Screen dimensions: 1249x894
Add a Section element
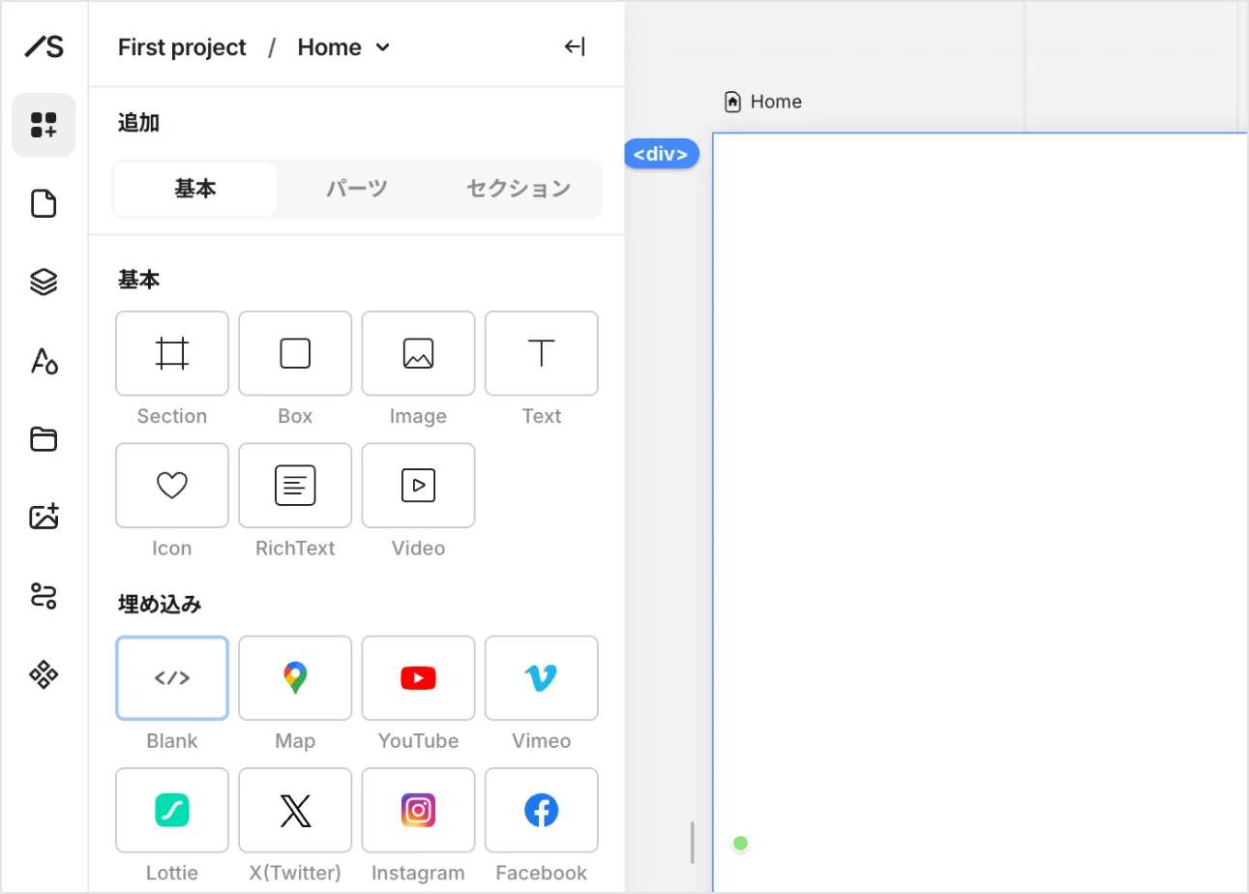pos(172,353)
